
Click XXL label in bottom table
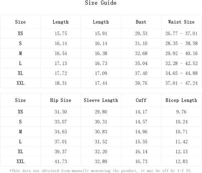(20, 161)
